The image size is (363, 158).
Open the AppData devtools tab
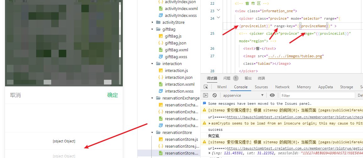pyautogui.click(x=326, y=87)
